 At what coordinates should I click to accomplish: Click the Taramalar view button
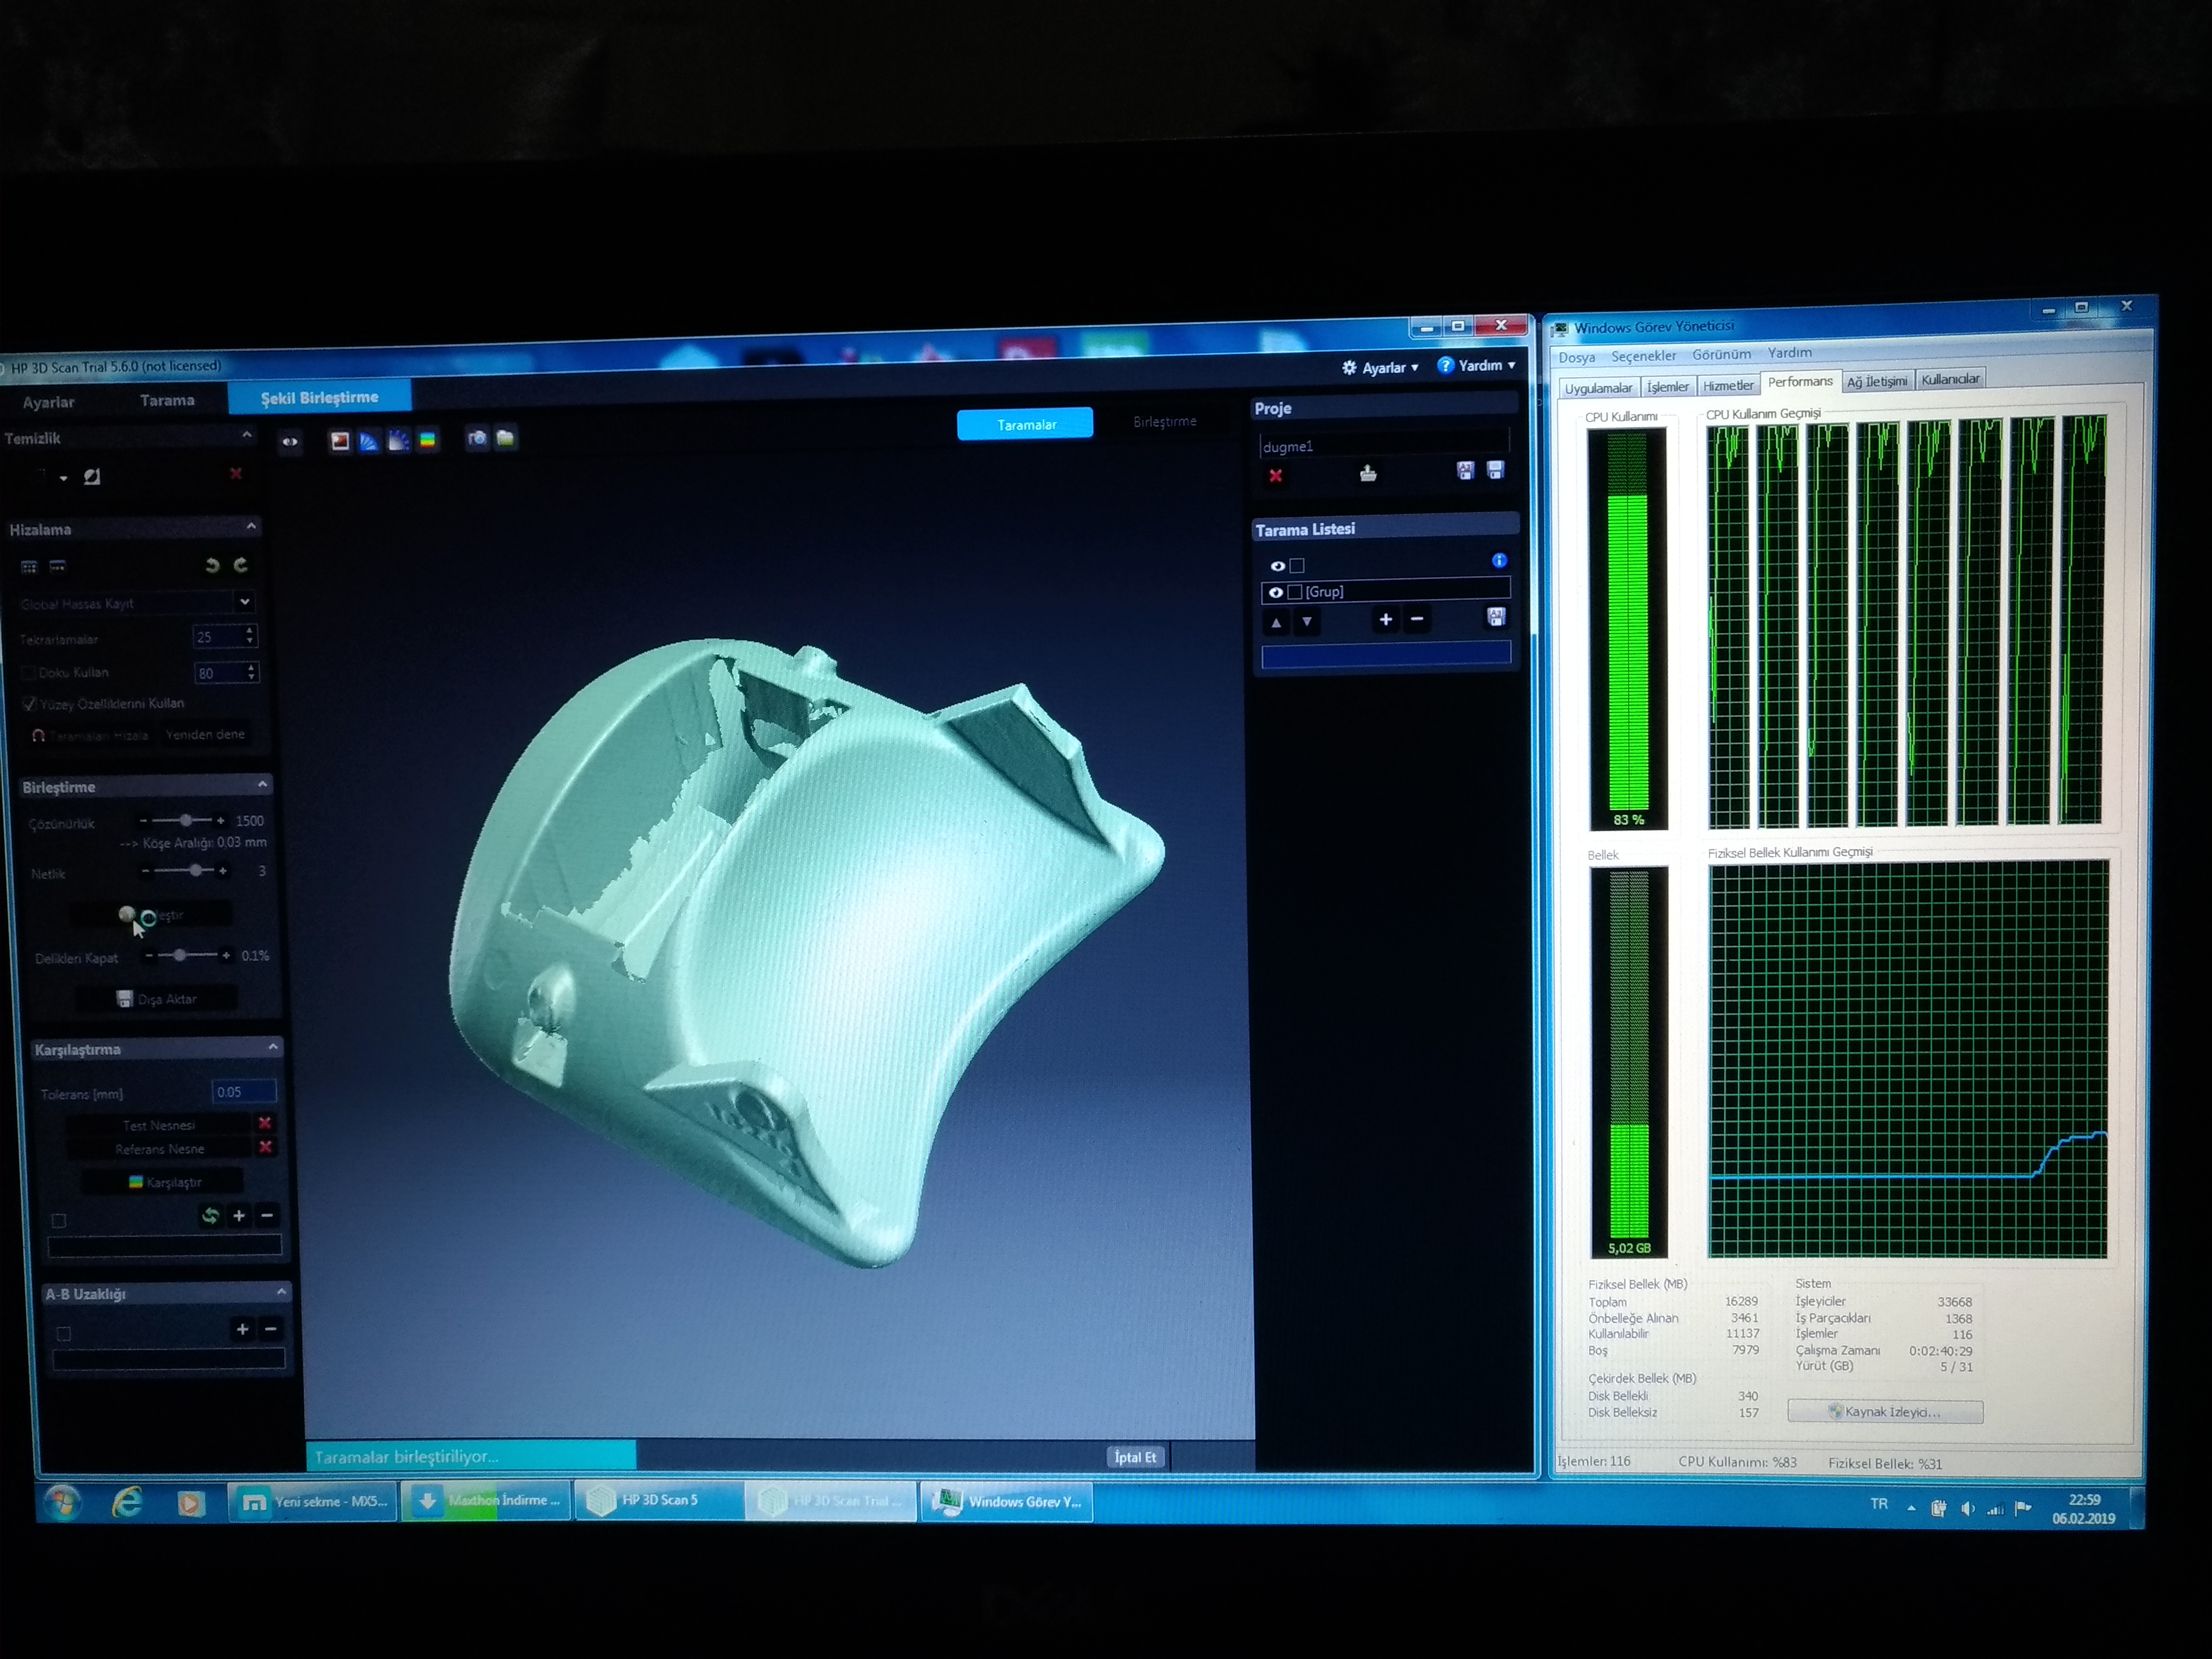pyautogui.click(x=1025, y=424)
